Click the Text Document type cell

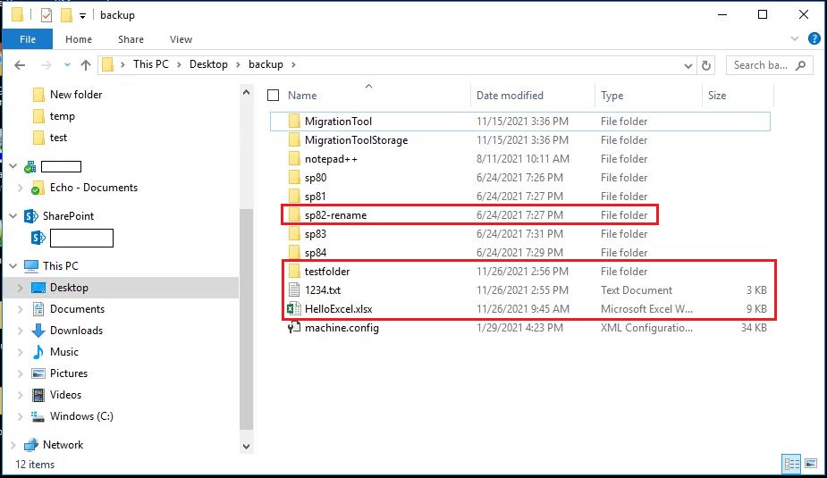click(637, 290)
